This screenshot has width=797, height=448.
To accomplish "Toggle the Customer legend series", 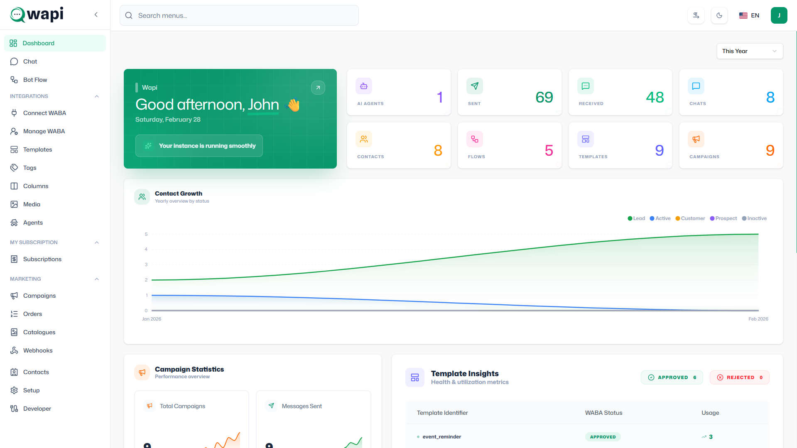I will click(690, 218).
